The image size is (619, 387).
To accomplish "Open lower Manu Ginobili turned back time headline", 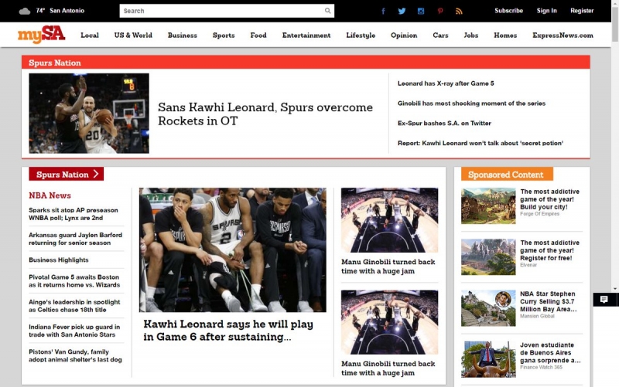I will 388,368.
